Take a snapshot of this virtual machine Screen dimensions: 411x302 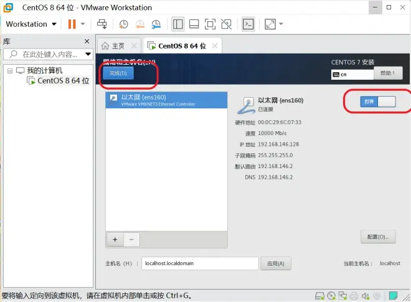pos(123,24)
